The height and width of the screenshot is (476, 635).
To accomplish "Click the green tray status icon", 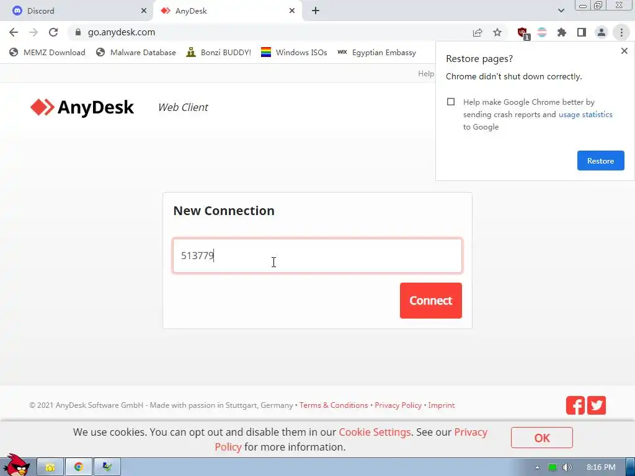I will click(x=553, y=467).
